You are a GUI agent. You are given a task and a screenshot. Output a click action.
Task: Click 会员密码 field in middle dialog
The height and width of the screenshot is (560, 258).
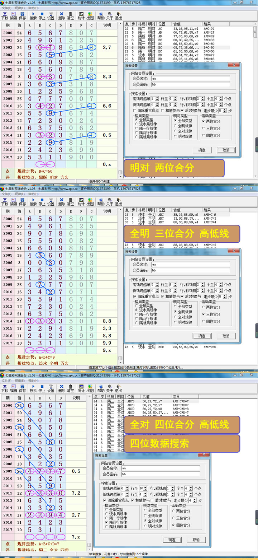[x=190, y=270]
